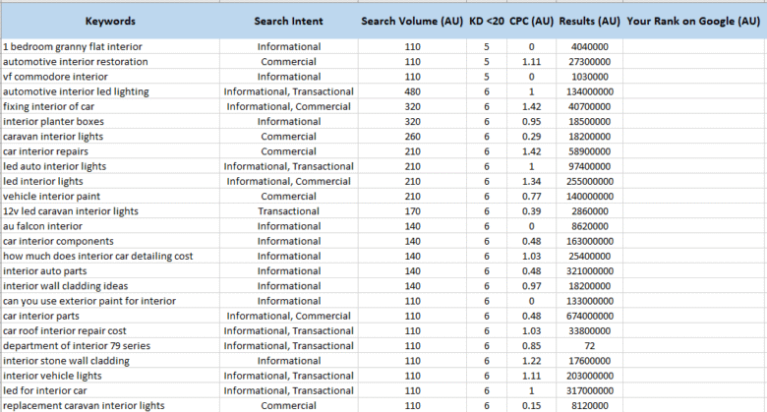Screen dimensions: 767x412
Task: Select the Search Intent column header
Action: [x=288, y=21]
